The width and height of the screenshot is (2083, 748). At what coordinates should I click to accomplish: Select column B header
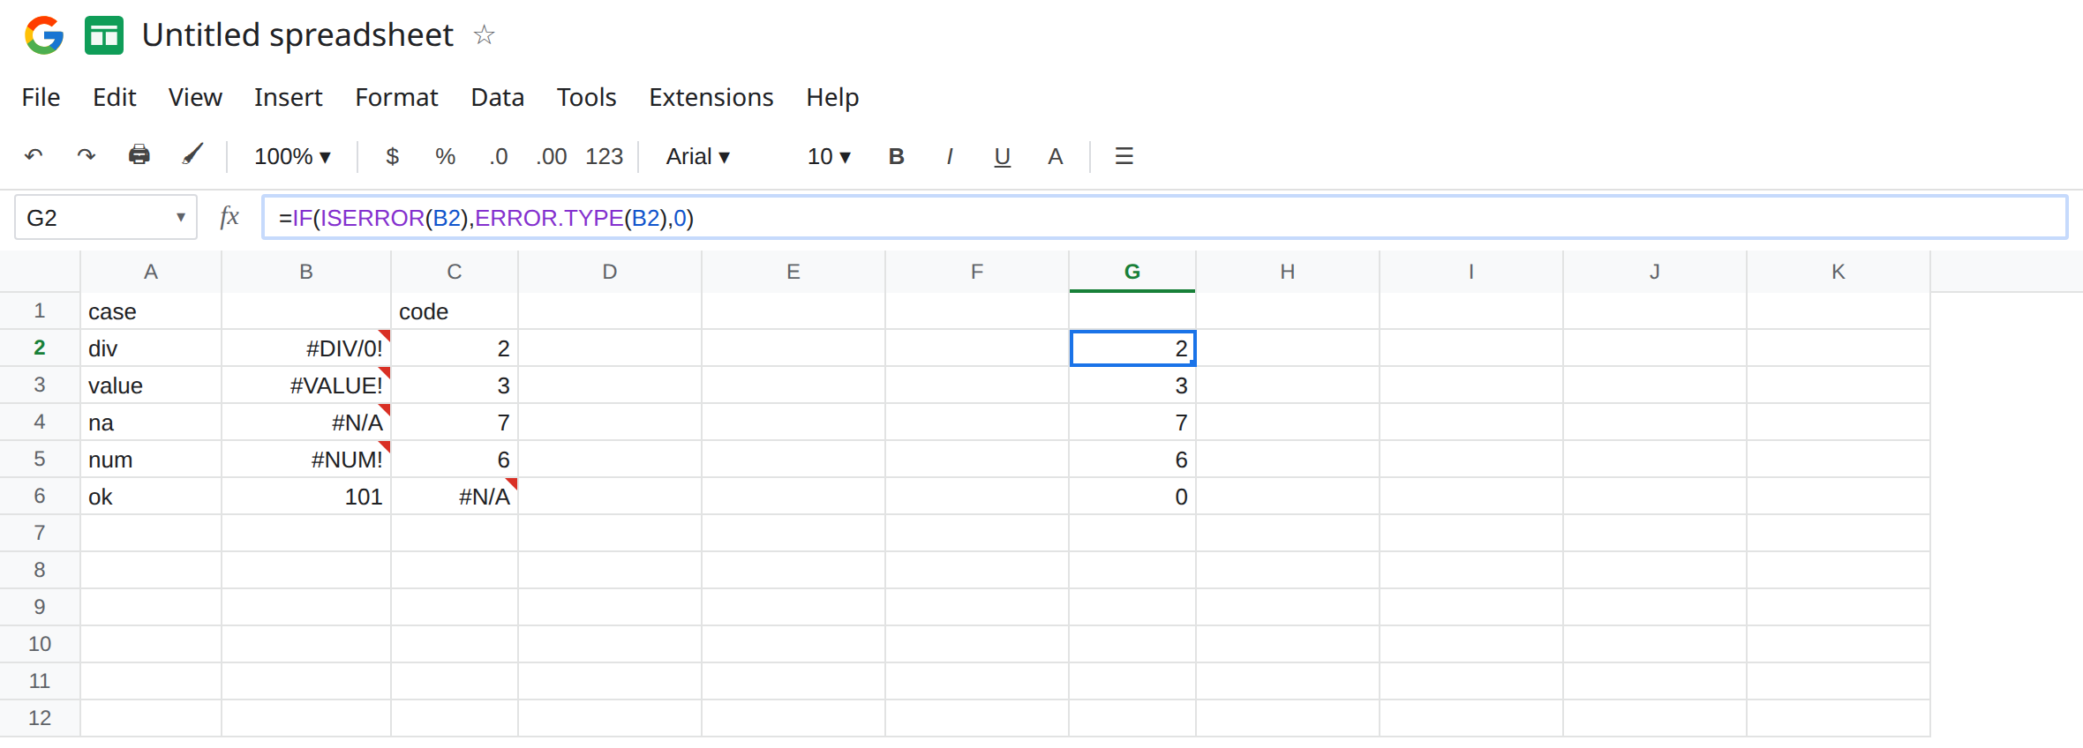pos(306,272)
